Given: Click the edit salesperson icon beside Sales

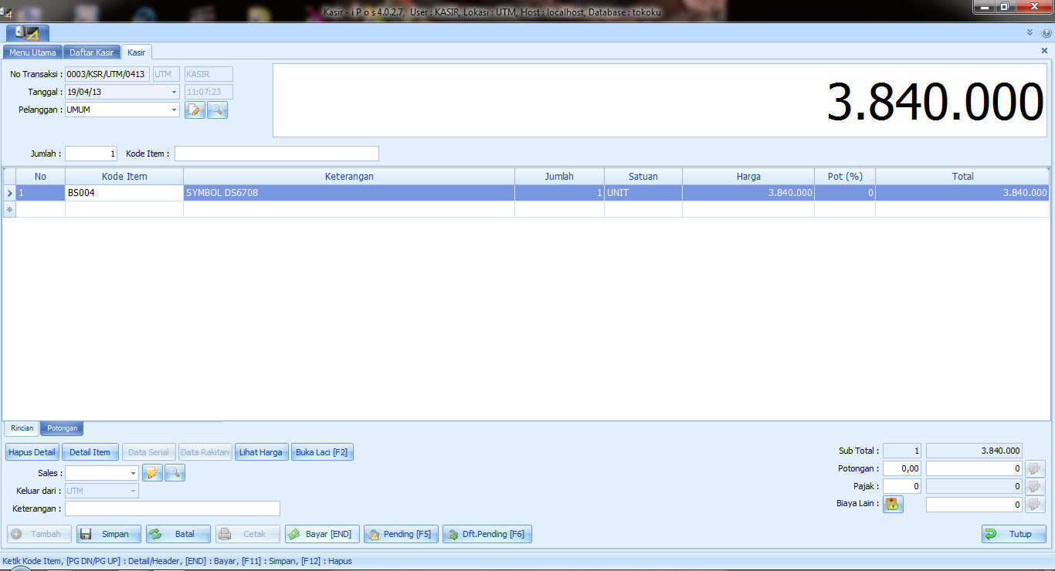Looking at the screenshot, I should click(152, 473).
